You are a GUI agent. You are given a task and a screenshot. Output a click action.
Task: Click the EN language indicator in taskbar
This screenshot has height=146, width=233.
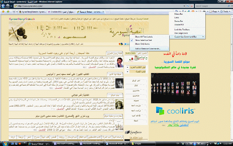click(178, 144)
